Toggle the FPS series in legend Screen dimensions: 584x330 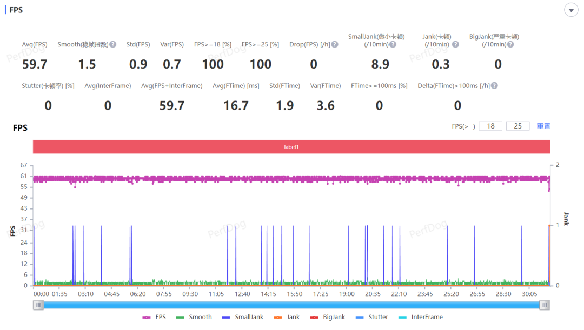coord(154,317)
